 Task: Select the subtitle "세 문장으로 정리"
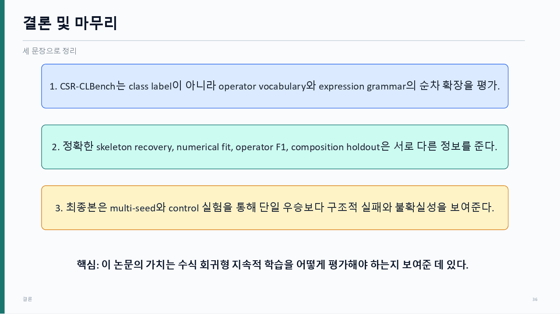click(x=49, y=51)
